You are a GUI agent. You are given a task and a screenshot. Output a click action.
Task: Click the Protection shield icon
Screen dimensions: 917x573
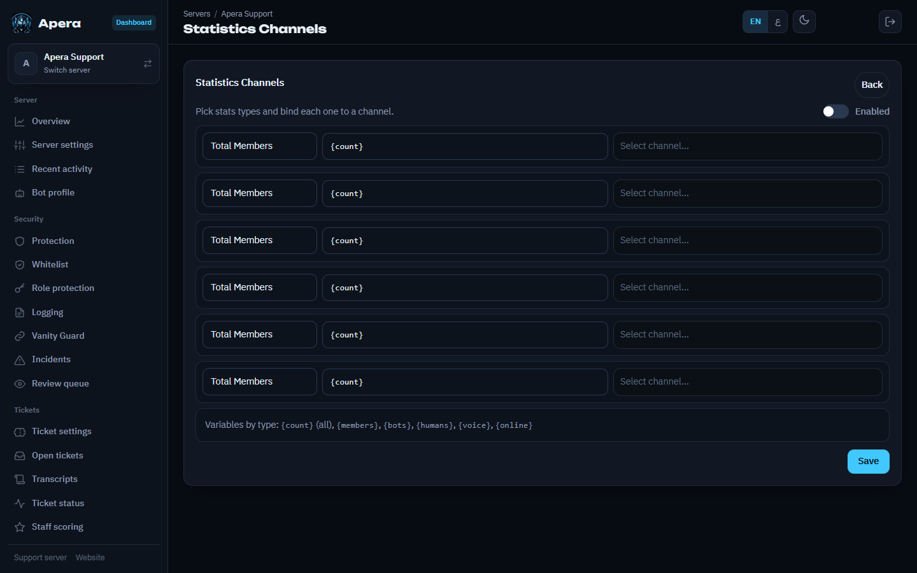coord(20,241)
